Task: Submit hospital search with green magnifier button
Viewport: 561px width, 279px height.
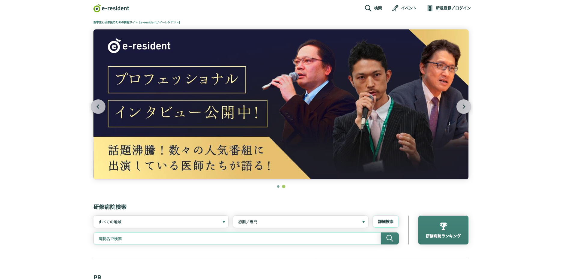Action: coord(390,238)
